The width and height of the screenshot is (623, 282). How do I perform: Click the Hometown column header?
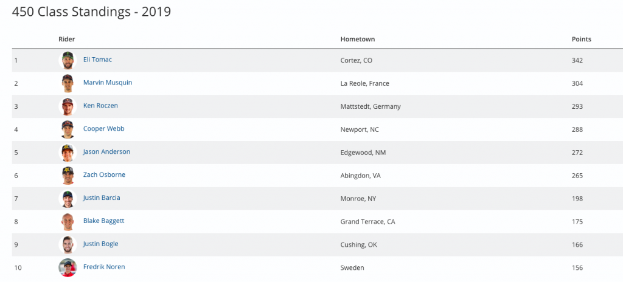pyautogui.click(x=357, y=40)
